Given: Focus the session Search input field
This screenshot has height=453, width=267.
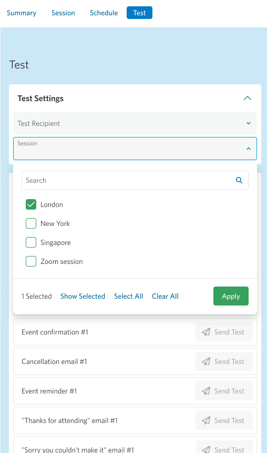Looking at the screenshot, I should pos(135,180).
